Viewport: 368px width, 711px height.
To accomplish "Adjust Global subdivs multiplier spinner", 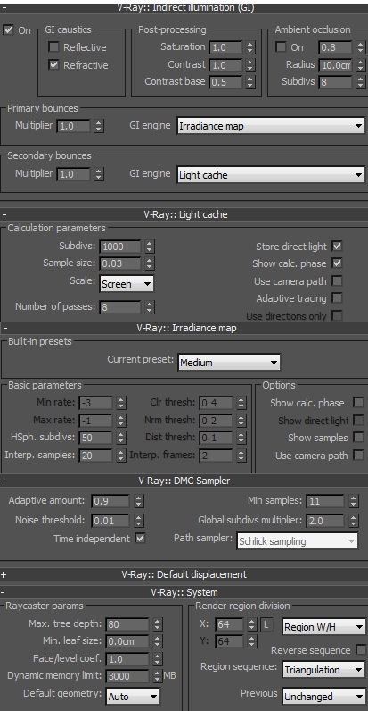I will coord(354,521).
